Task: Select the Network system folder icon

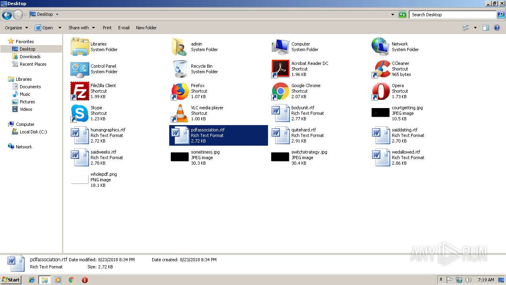Action: point(381,47)
